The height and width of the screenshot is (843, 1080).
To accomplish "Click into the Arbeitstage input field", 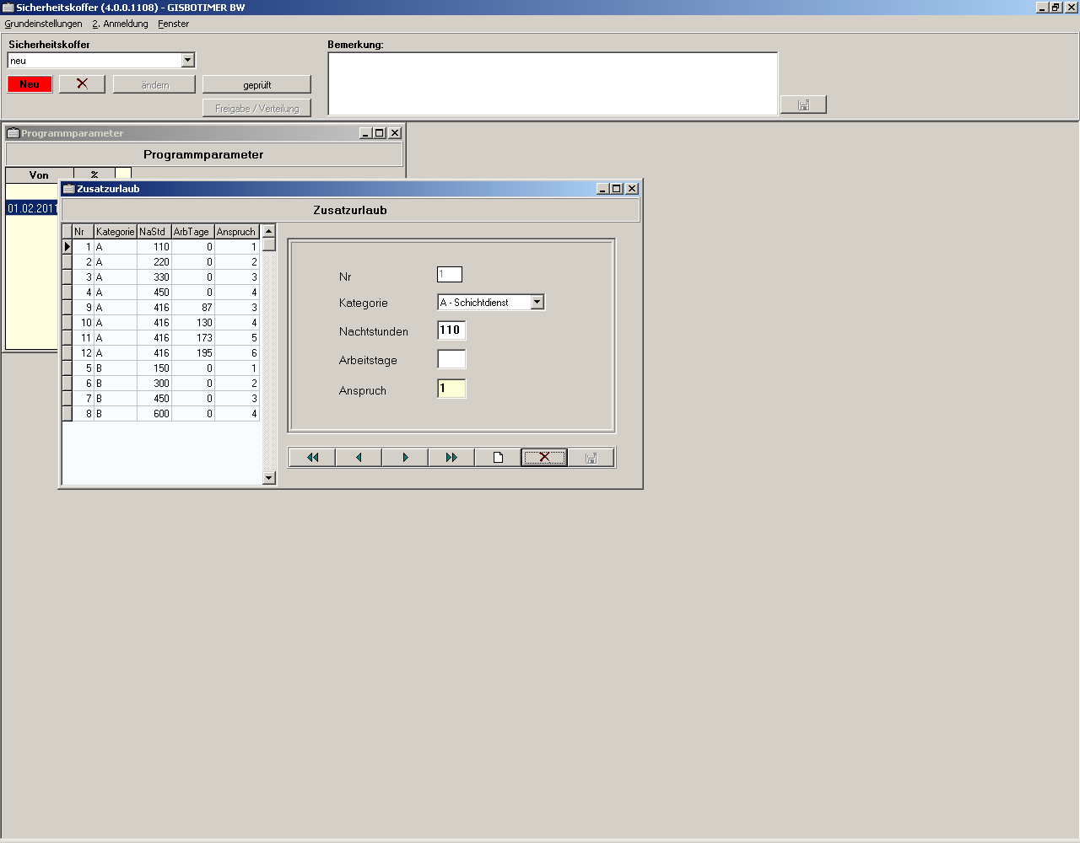I will pos(451,360).
